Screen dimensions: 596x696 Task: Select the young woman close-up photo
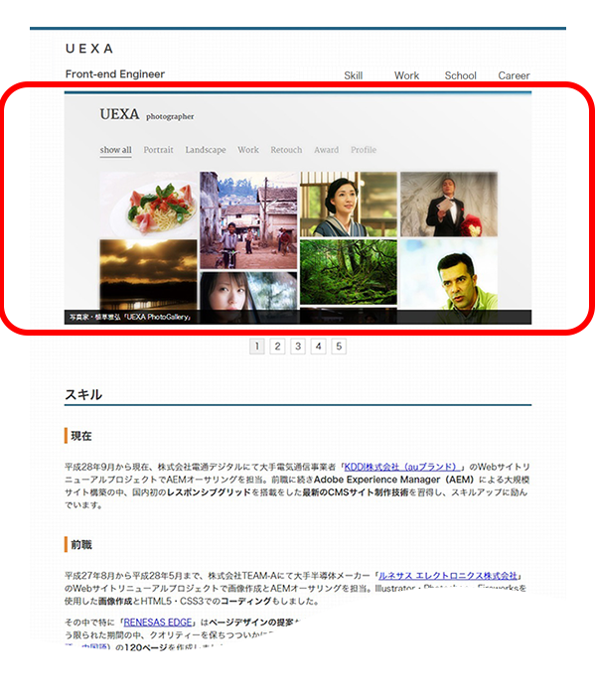coord(248,291)
